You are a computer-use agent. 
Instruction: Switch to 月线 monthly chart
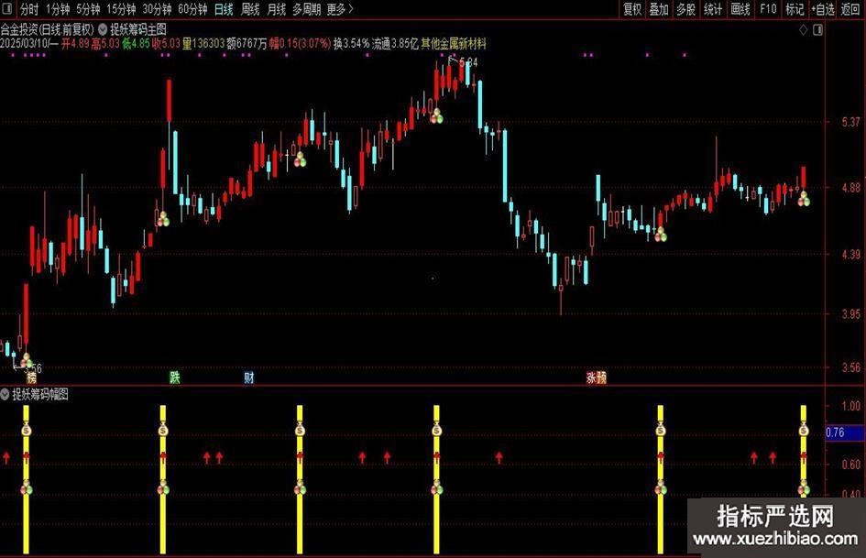pos(276,9)
